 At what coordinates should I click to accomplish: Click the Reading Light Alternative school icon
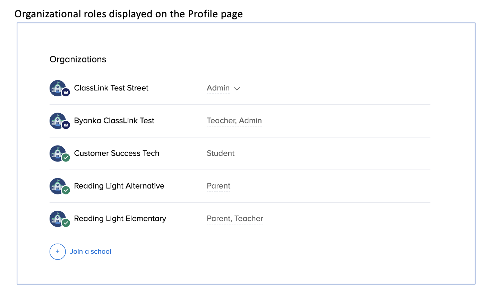point(57,186)
